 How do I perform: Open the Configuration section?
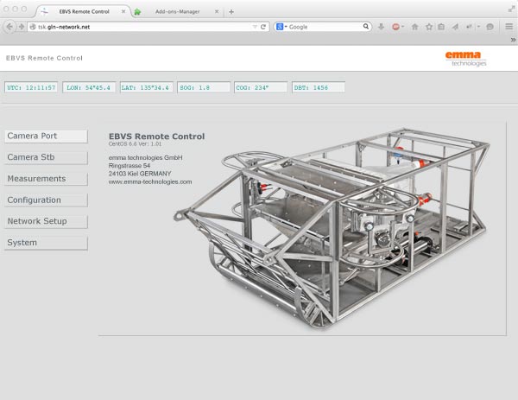pos(46,200)
